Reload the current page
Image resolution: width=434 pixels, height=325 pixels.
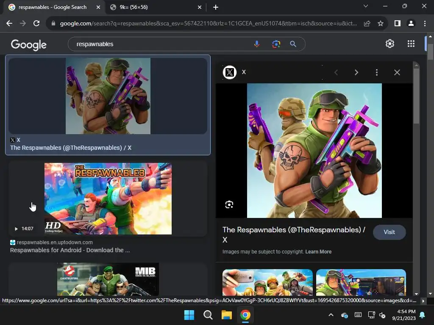tap(36, 24)
